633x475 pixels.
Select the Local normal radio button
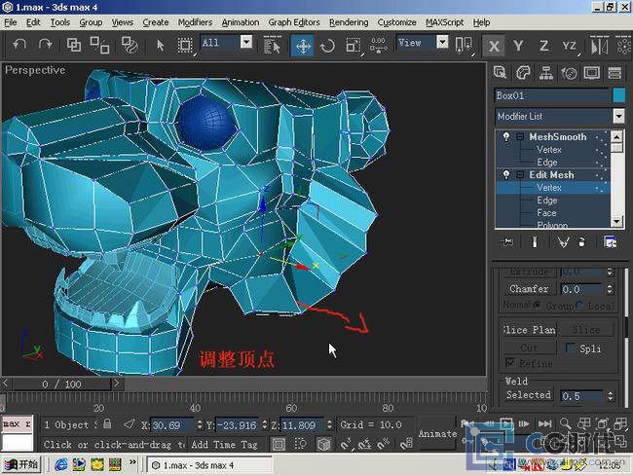(x=579, y=305)
